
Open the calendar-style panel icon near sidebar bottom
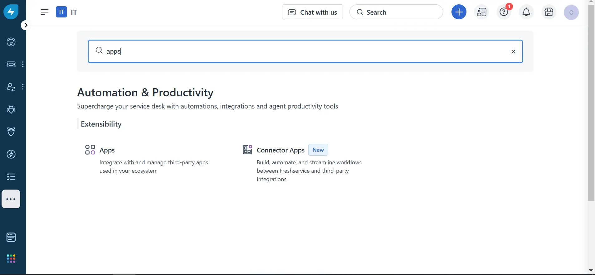[x=11, y=237]
